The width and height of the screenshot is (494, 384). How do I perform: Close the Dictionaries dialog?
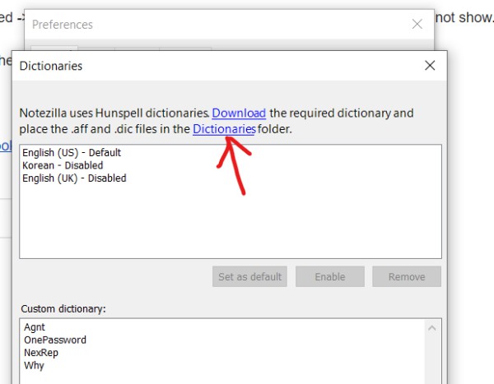430,66
